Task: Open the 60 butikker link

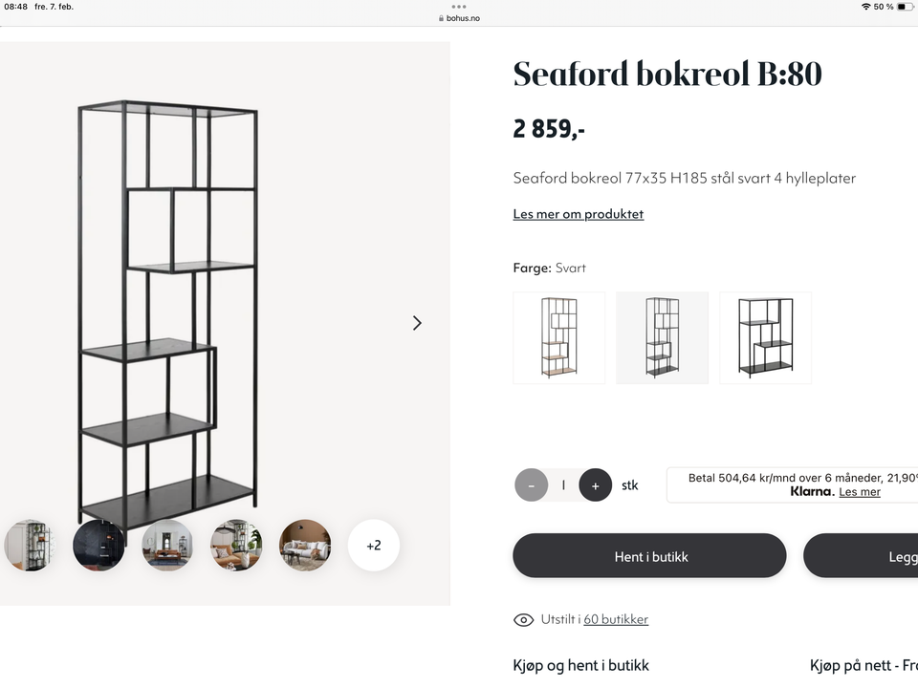Action: point(616,620)
